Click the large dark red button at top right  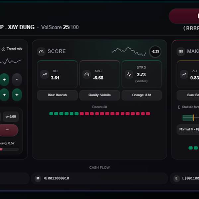[184, 16]
